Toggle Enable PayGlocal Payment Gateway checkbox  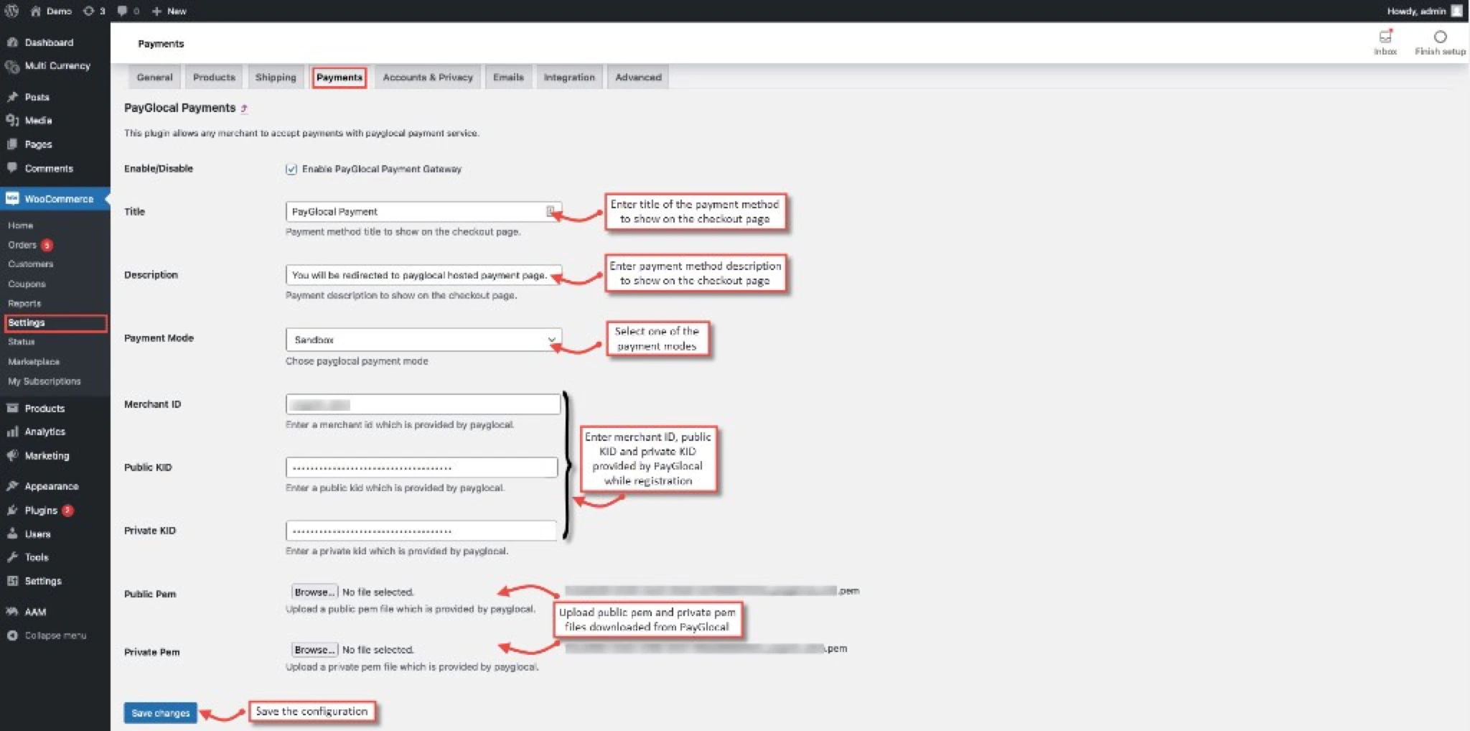click(x=291, y=169)
